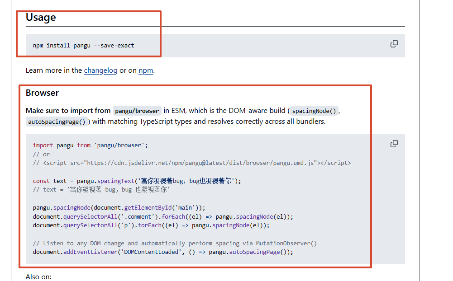The width and height of the screenshot is (453, 281).
Task: Click the line with getElementById('main')
Action: coord(119,208)
